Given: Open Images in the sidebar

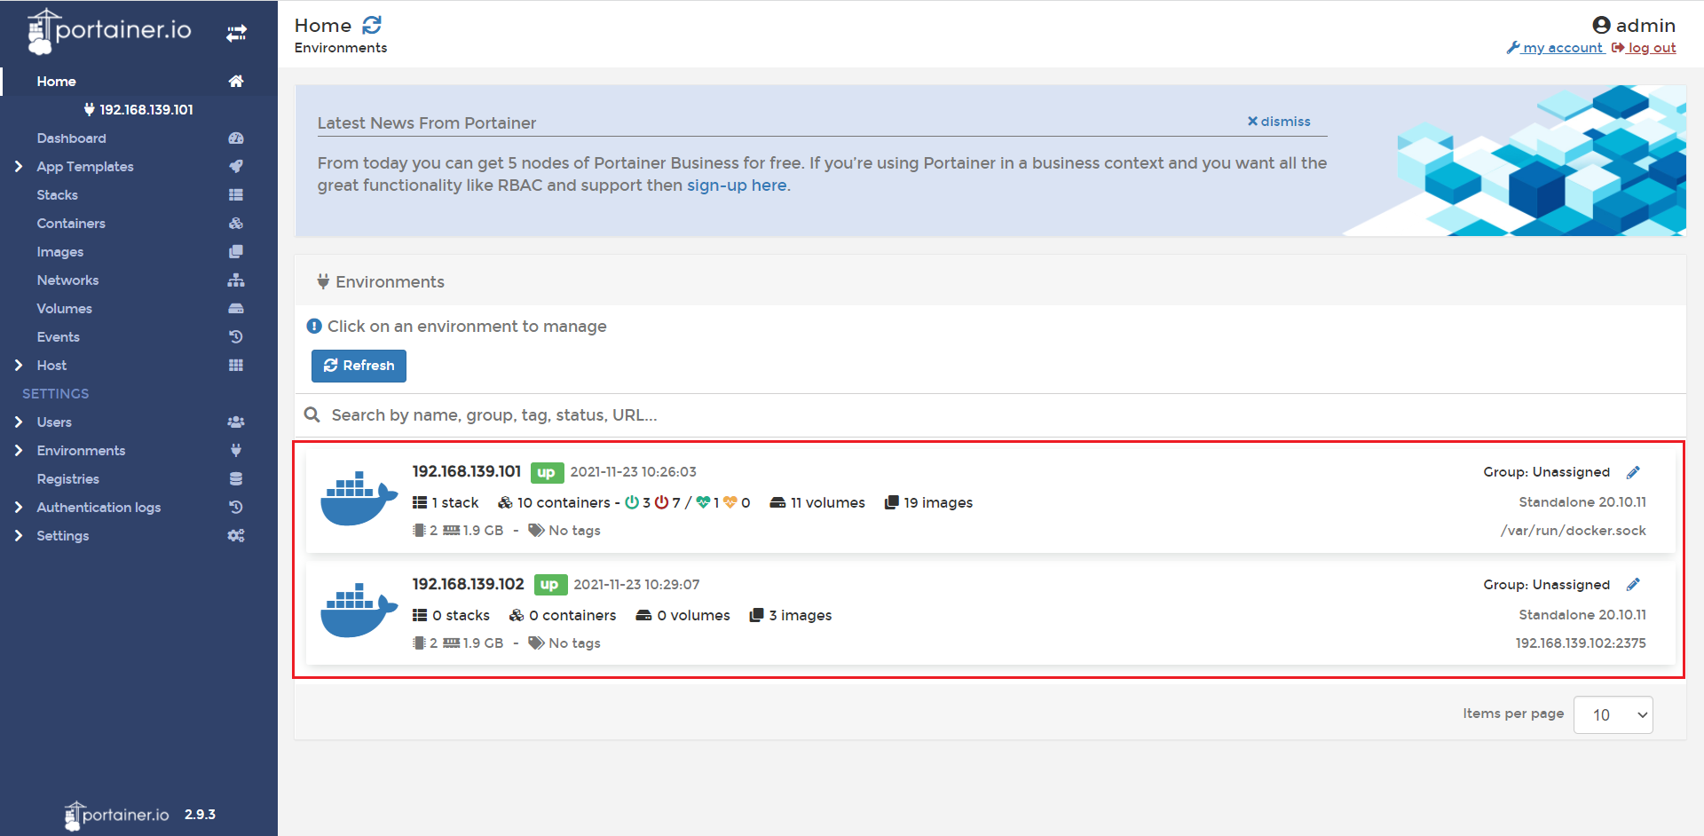Looking at the screenshot, I should point(60,252).
